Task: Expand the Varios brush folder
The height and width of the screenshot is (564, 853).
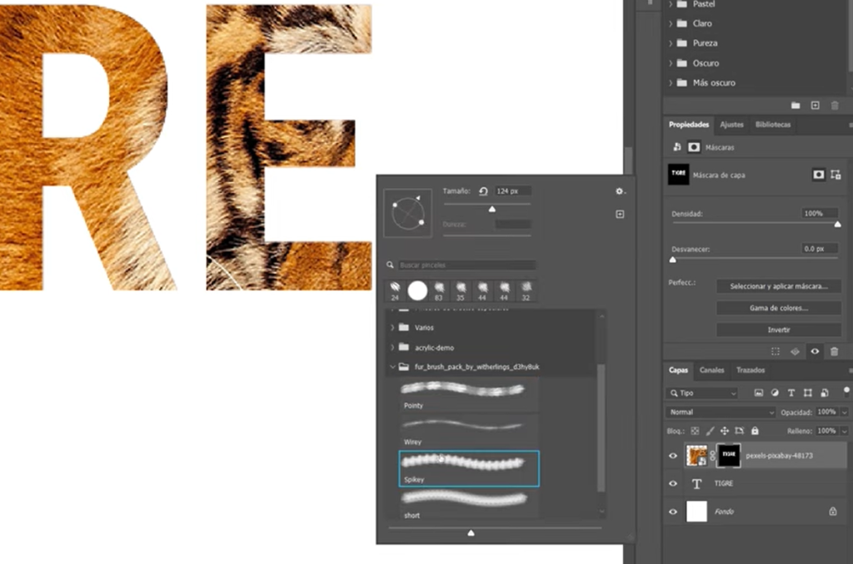Action: 392,327
